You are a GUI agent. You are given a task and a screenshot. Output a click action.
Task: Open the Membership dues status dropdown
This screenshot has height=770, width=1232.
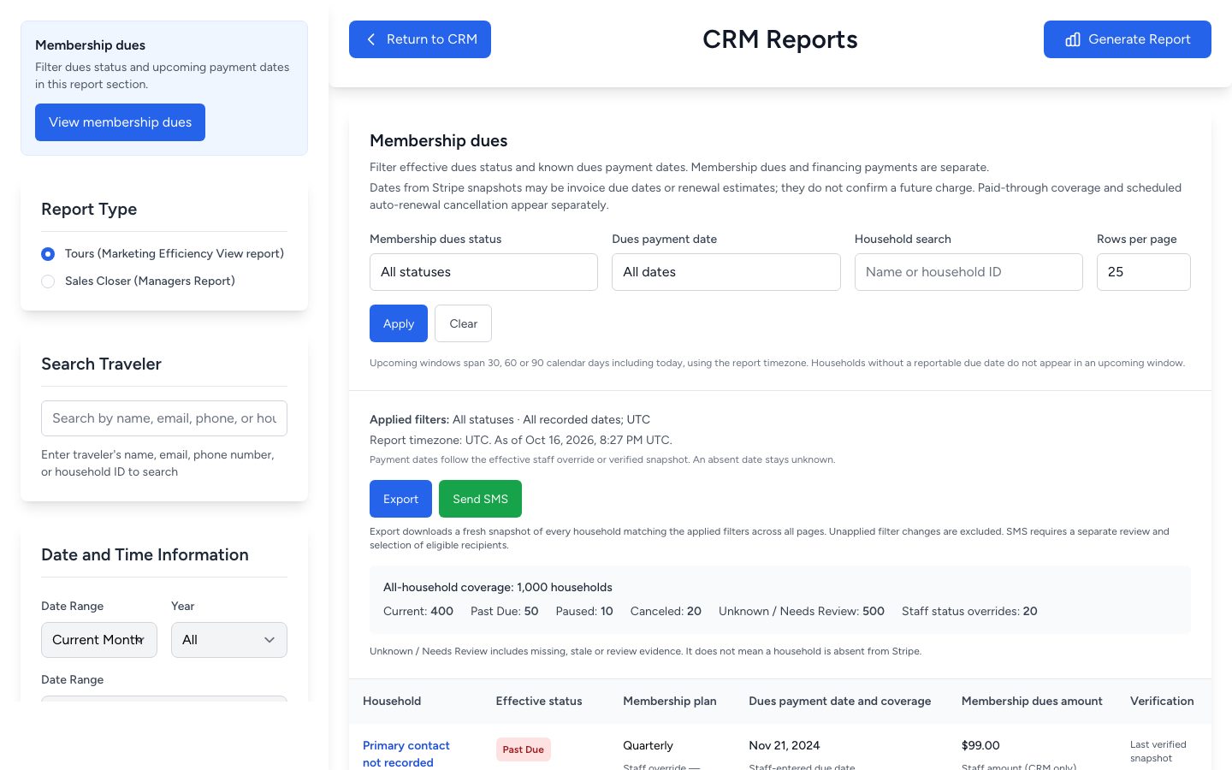pos(483,272)
